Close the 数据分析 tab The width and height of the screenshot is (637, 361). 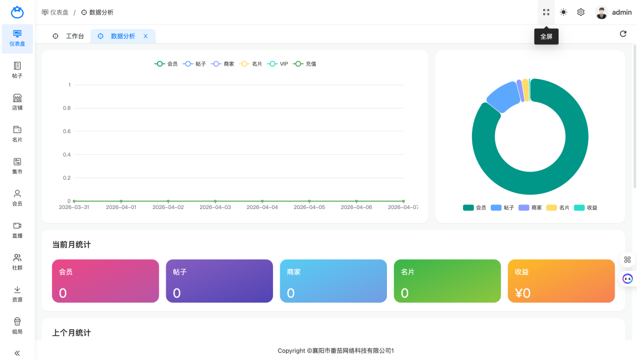pyautogui.click(x=146, y=36)
